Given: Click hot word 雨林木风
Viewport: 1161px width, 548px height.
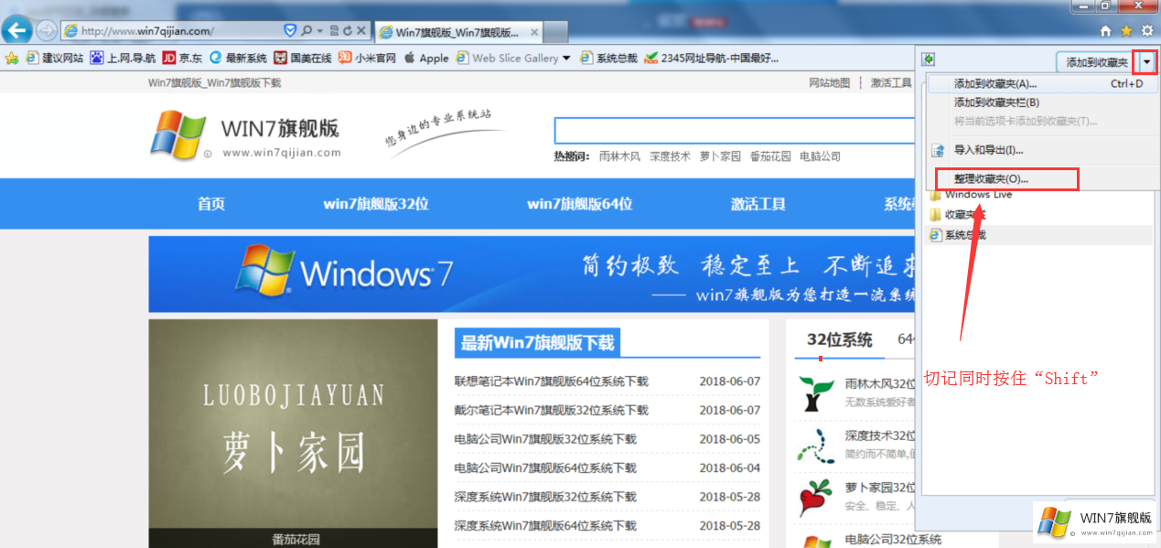Looking at the screenshot, I should coord(619,156).
